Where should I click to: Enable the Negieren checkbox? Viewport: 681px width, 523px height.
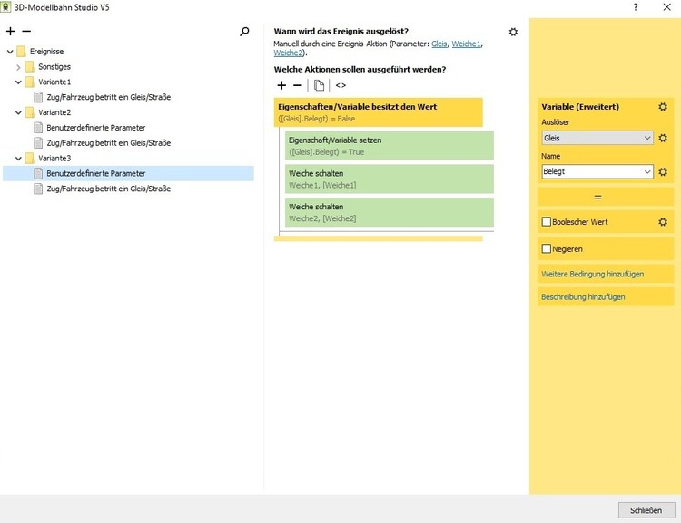(547, 249)
